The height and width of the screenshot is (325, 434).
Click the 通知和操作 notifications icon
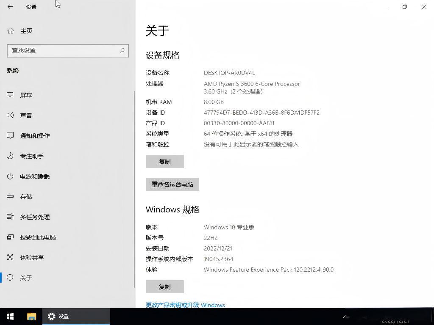pyautogui.click(x=11, y=136)
